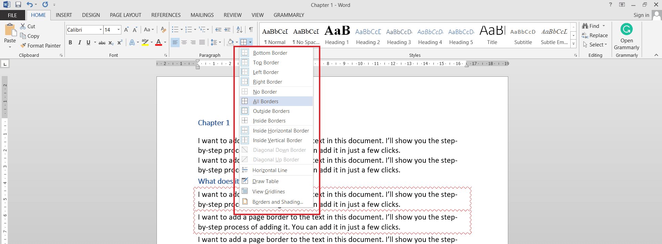Screen dimensions: 662x244
Task: Click the Help question mark icon
Action: (x=611, y=5)
